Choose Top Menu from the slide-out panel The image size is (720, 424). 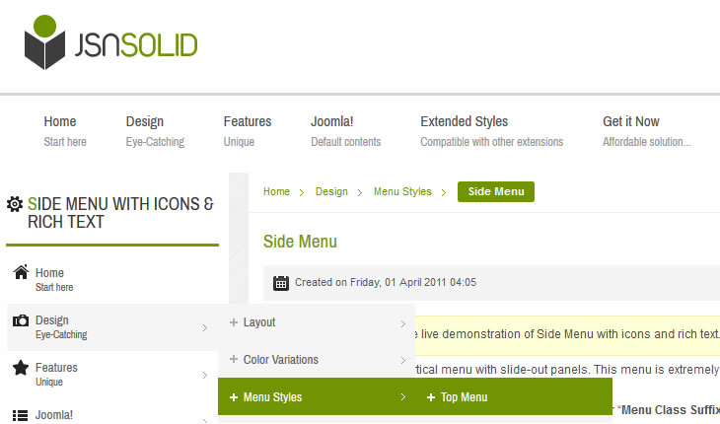click(x=464, y=397)
